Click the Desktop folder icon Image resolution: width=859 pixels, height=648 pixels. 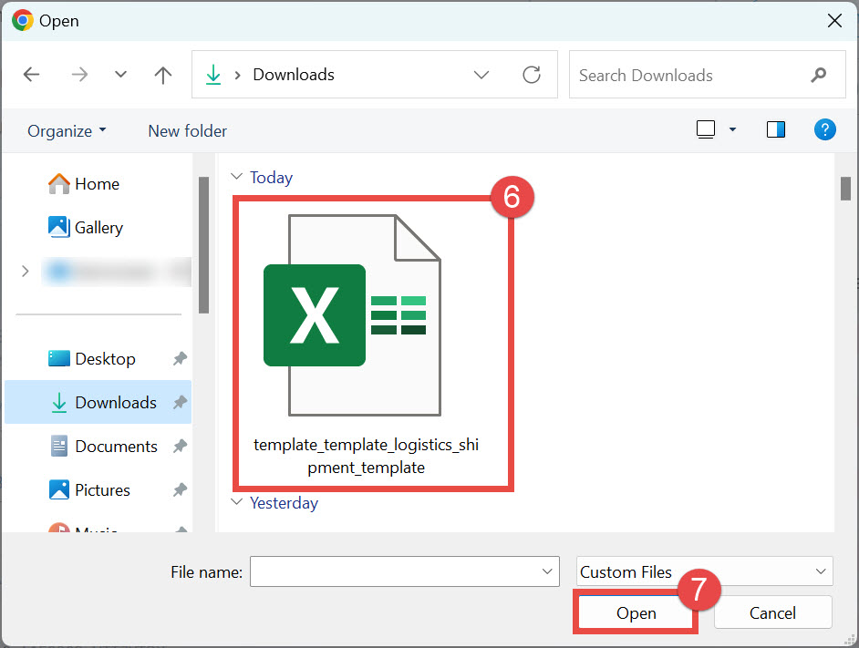point(58,358)
